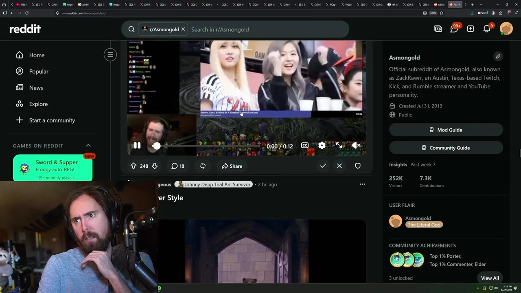Toggle the browser VPN button
Image resolution: width=521 pixels, height=293 pixels.
point(483,13)
